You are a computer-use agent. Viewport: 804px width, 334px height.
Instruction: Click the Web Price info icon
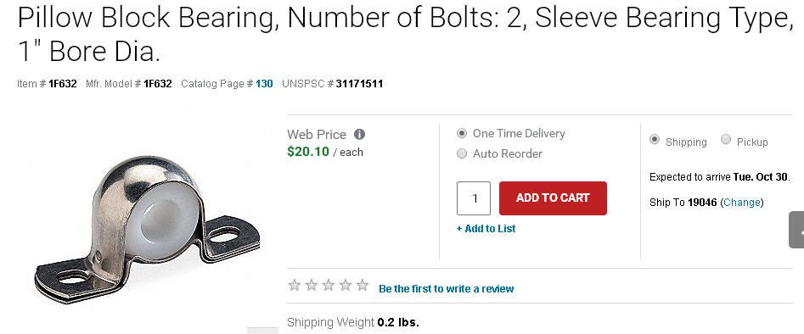pos(360,135)
